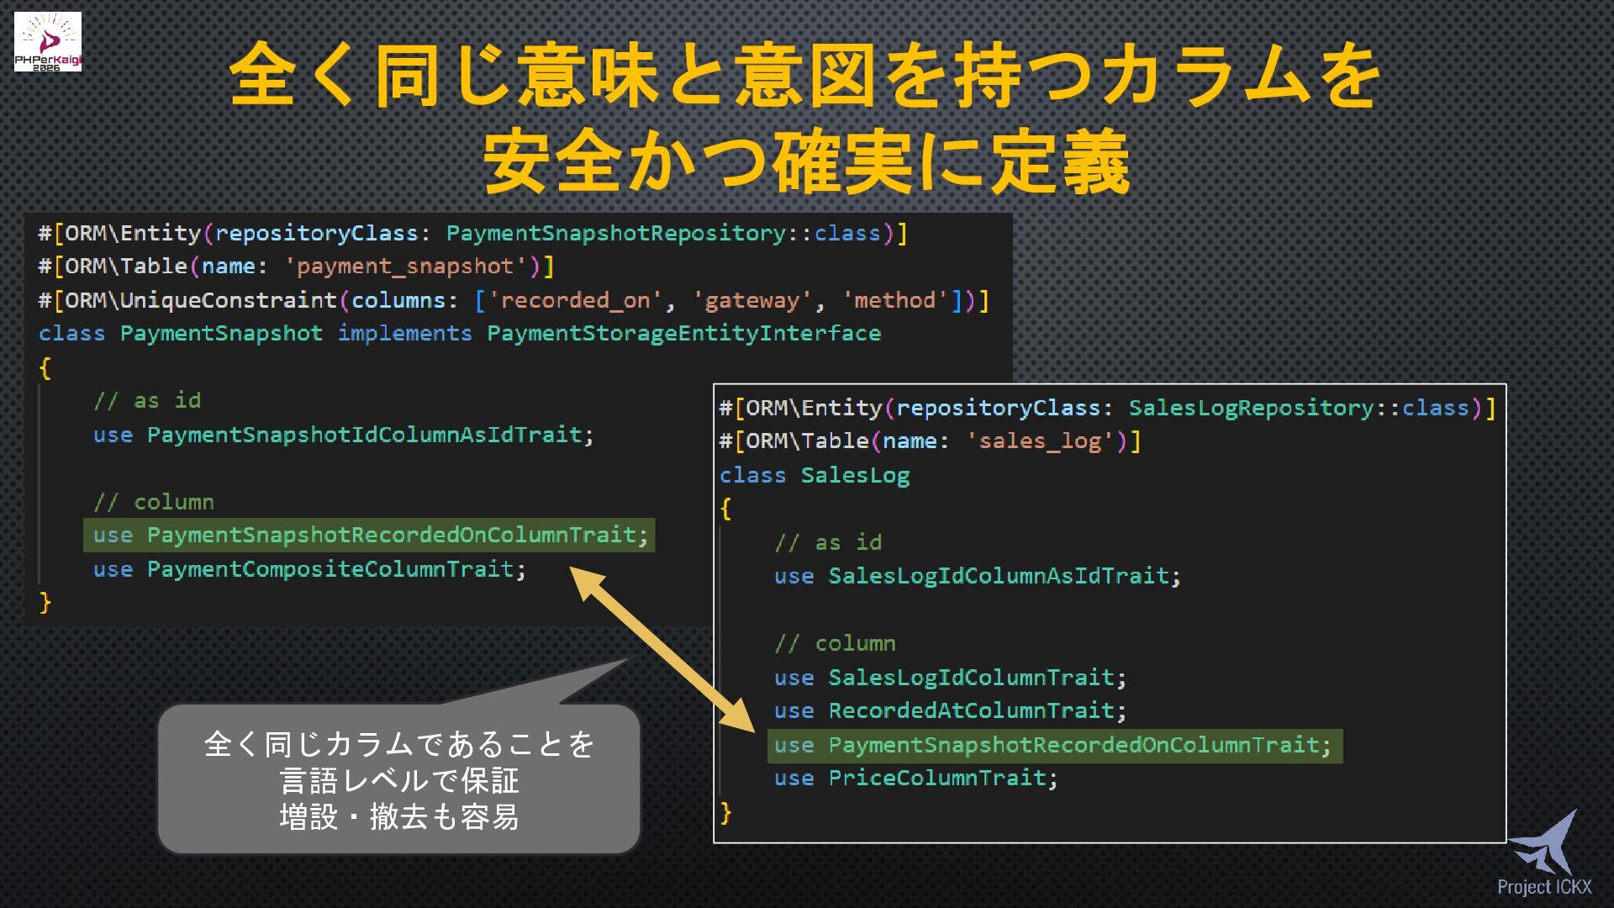Click SalesLogRepository class reference
Screen dimensions: 1614x908
click(x=1252, y=408)
